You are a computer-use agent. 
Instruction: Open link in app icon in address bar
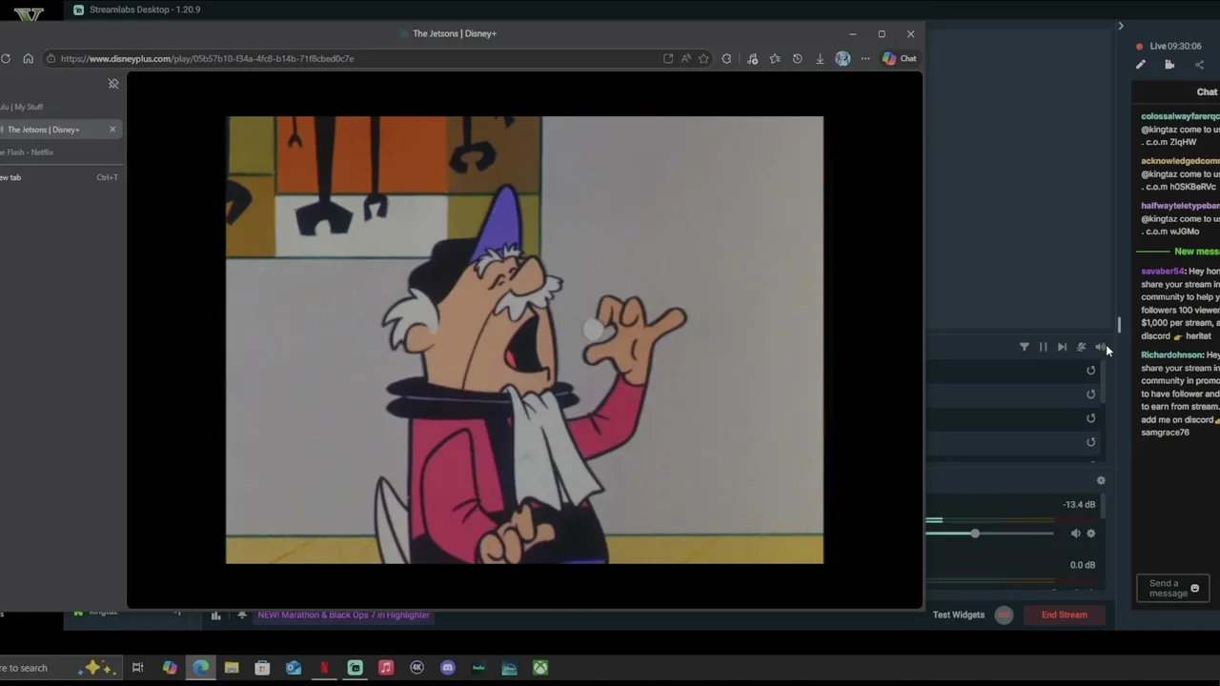point(668,58)
